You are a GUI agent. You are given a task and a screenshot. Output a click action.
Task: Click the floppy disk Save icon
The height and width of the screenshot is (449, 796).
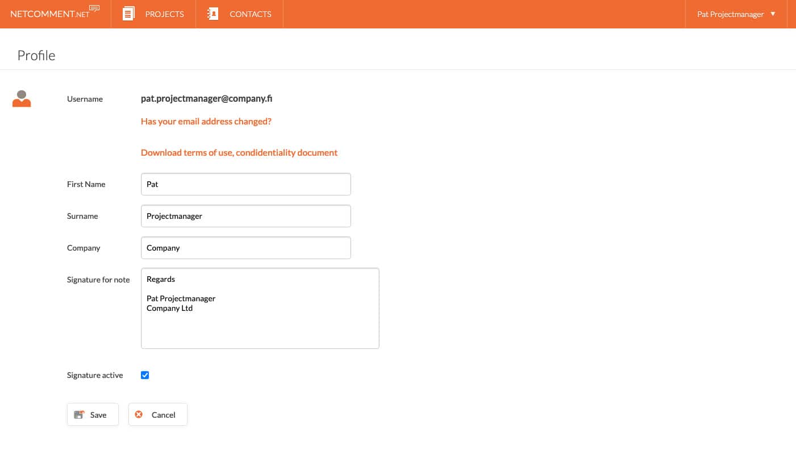click(x=79, y=415)
